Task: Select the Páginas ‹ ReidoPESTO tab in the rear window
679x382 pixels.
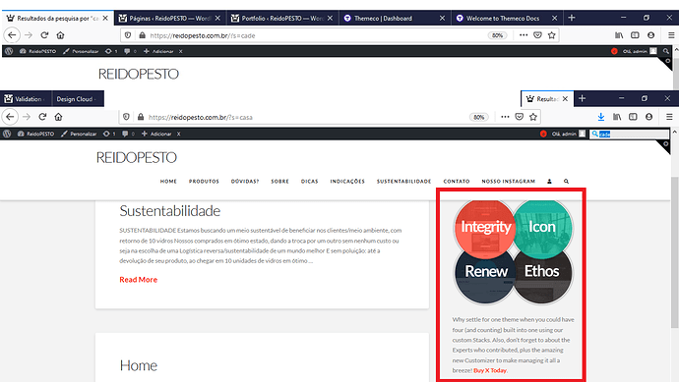Action: pos(169,18)
